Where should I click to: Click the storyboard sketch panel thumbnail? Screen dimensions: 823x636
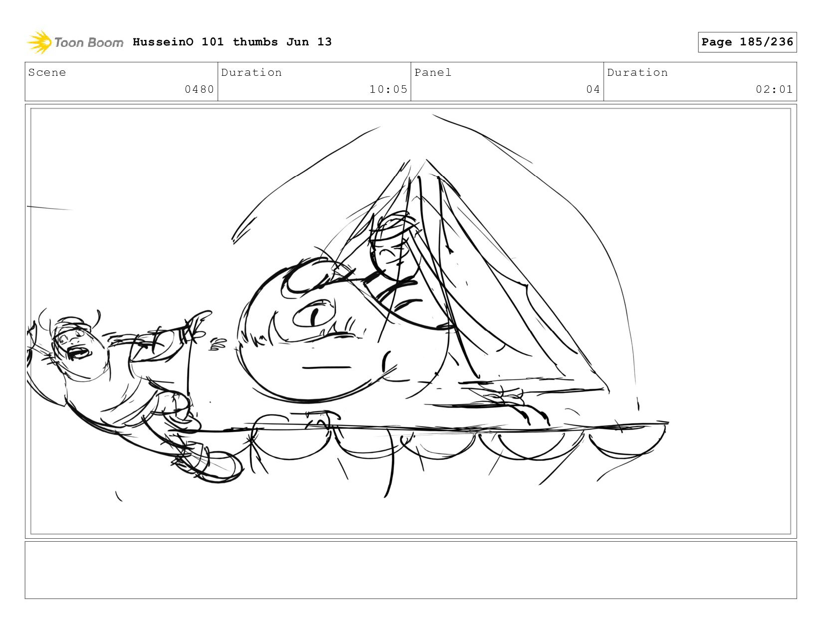pyautogui.click(x=411, y=321)
